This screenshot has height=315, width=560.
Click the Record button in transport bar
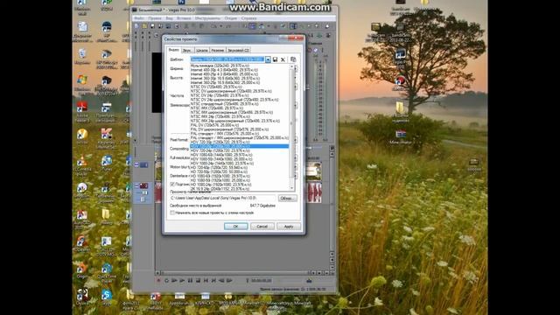[158, 281]
